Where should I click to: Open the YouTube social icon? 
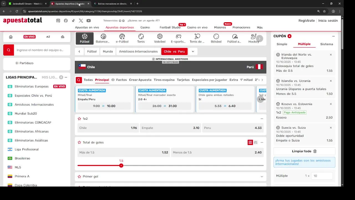click(88, 21)
